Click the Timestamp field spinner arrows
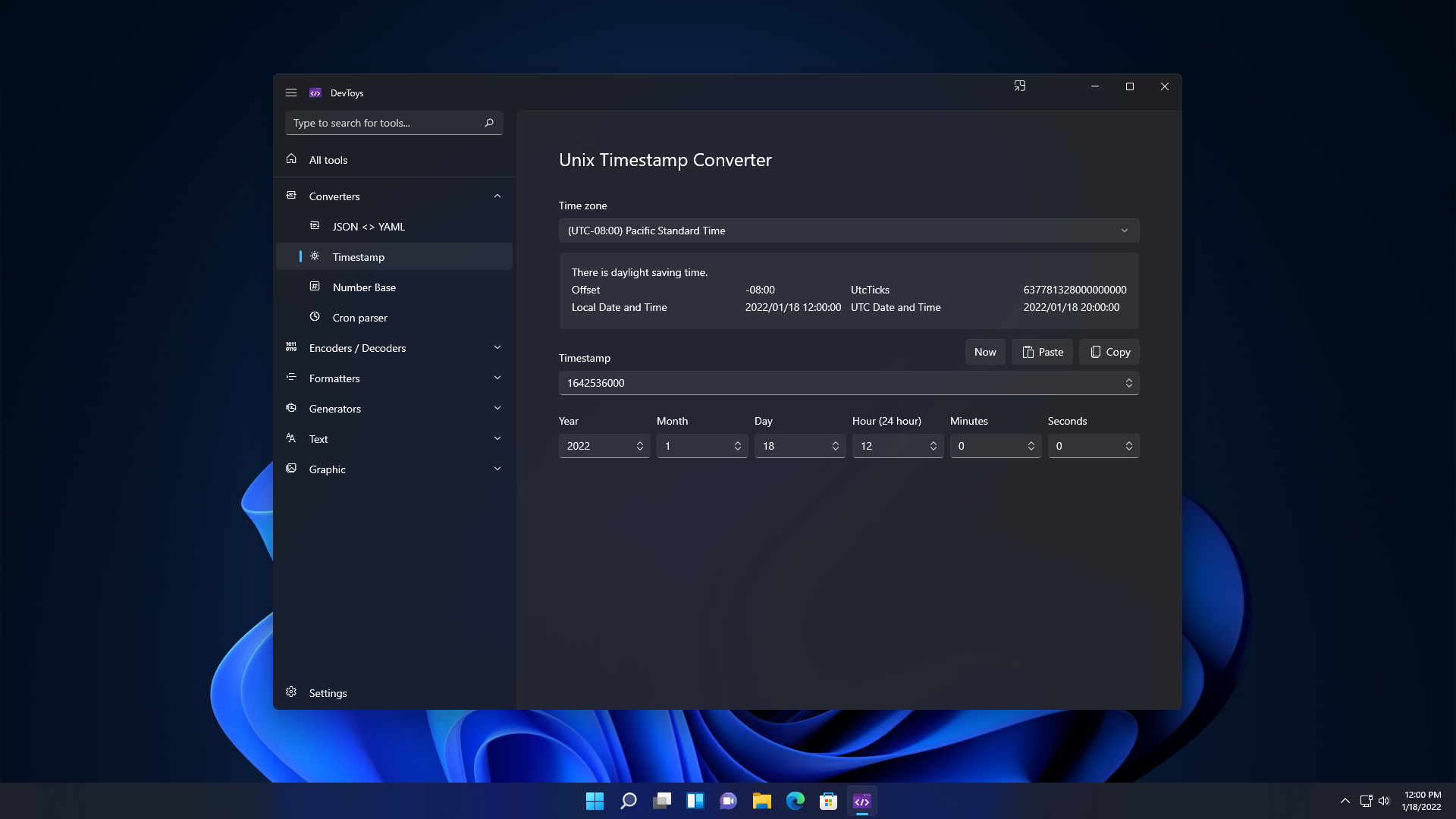This screenshot has width=1456, height=819. tap(1129, 383)
